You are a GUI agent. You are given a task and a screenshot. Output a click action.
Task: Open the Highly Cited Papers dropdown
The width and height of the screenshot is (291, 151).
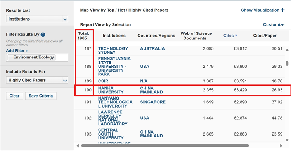(x=37, y=80)
